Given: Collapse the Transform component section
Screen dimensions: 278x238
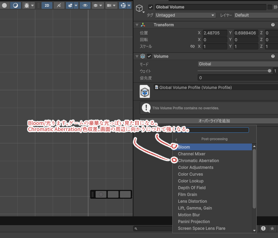Looking at the screenshot, I should 137,25.
